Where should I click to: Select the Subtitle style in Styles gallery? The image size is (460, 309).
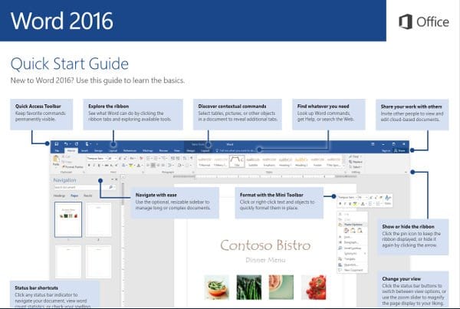(x=253, y=161)
